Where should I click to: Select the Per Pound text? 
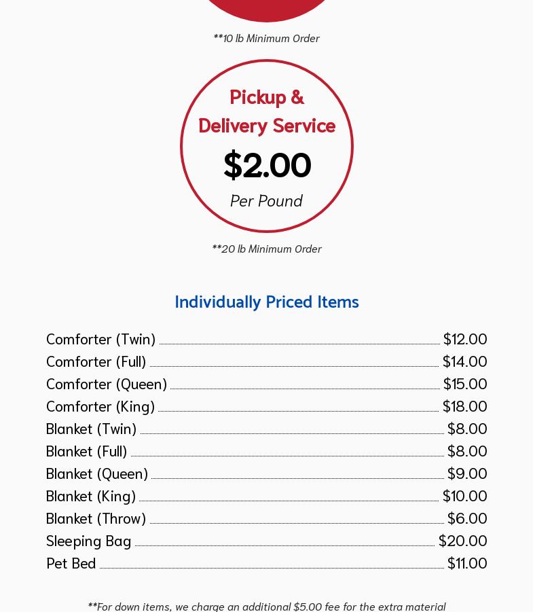click(266, 200)
